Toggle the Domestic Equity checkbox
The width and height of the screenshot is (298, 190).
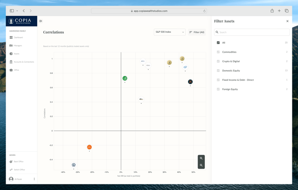pyautogui.click(x=218, y=71)
